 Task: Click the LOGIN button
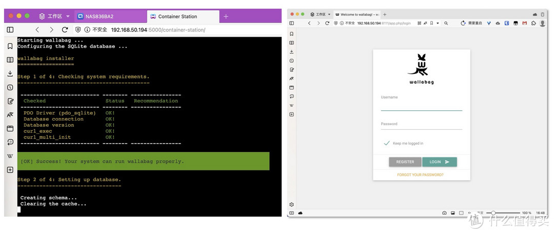[439, 162]
